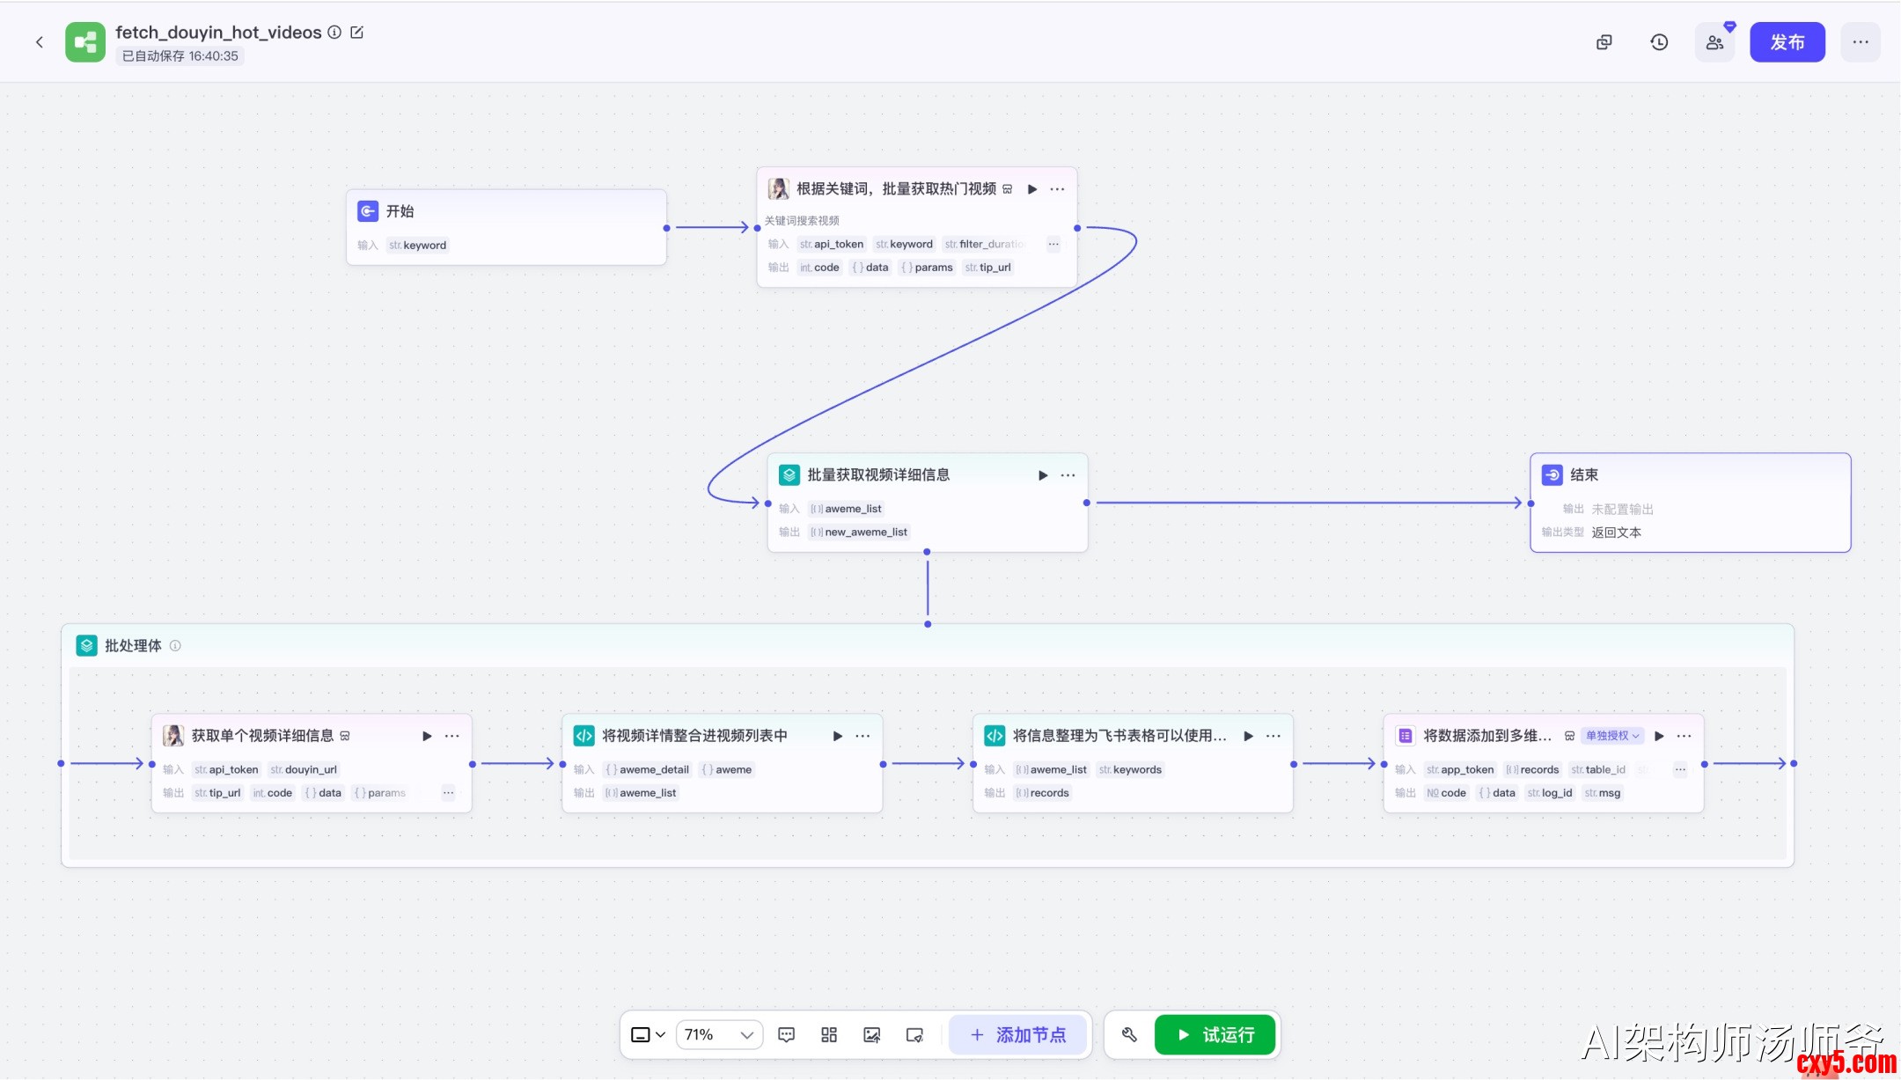
Task: Open the collaborators icon in the header
Action: click(1714, 42)
